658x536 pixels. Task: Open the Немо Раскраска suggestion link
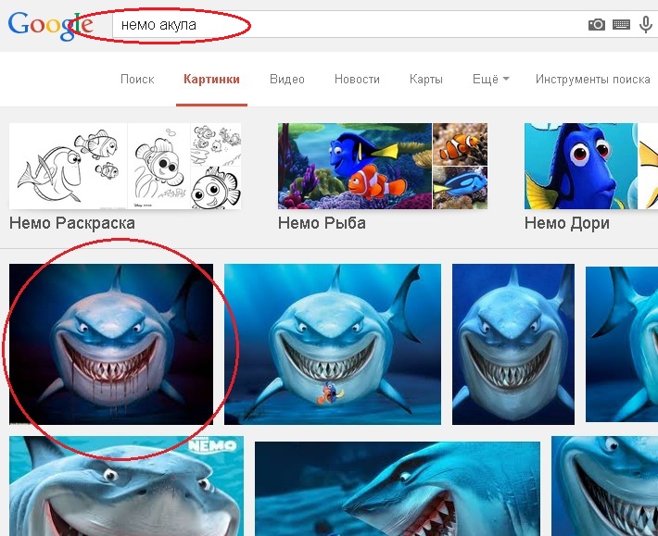tap(72, 223)
